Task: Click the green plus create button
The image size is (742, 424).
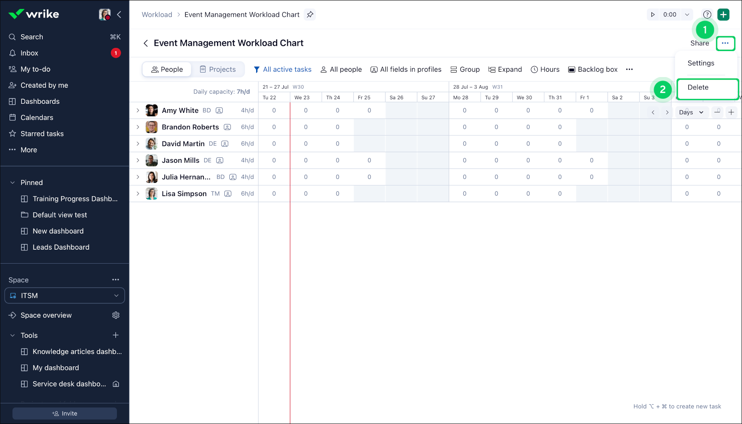Action: pos(723,14)
